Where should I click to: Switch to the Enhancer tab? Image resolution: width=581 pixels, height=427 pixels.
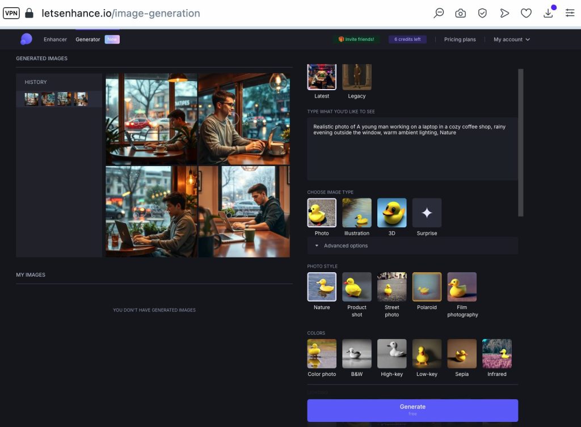click(x=55, y=40)
